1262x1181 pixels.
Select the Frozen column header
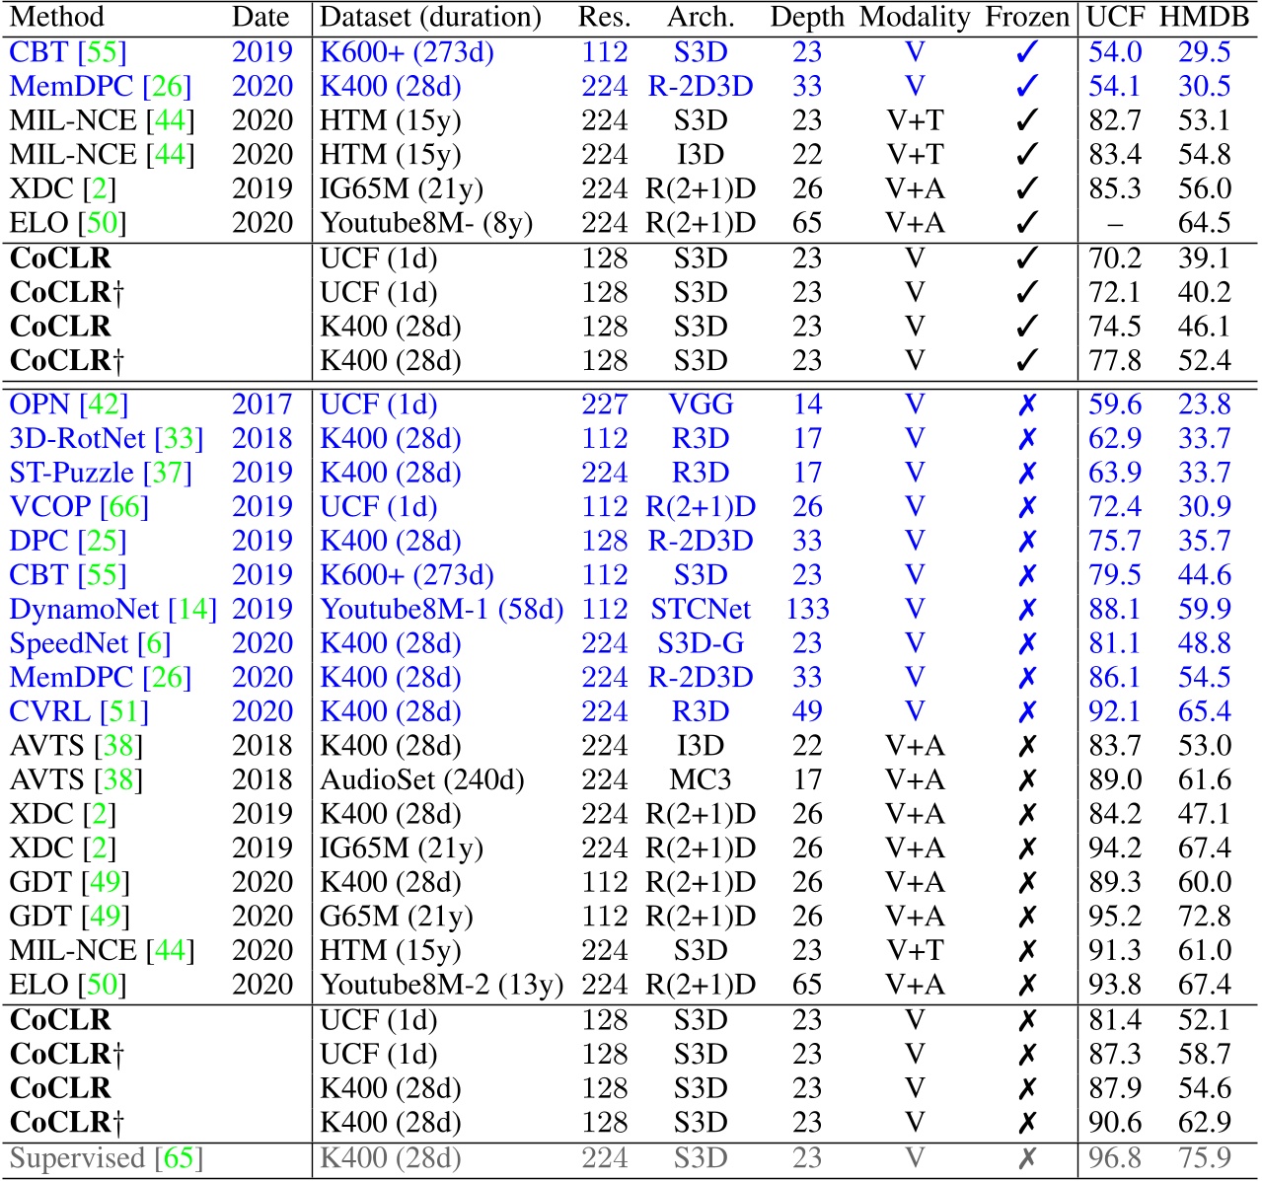[x=1027, y=18]
